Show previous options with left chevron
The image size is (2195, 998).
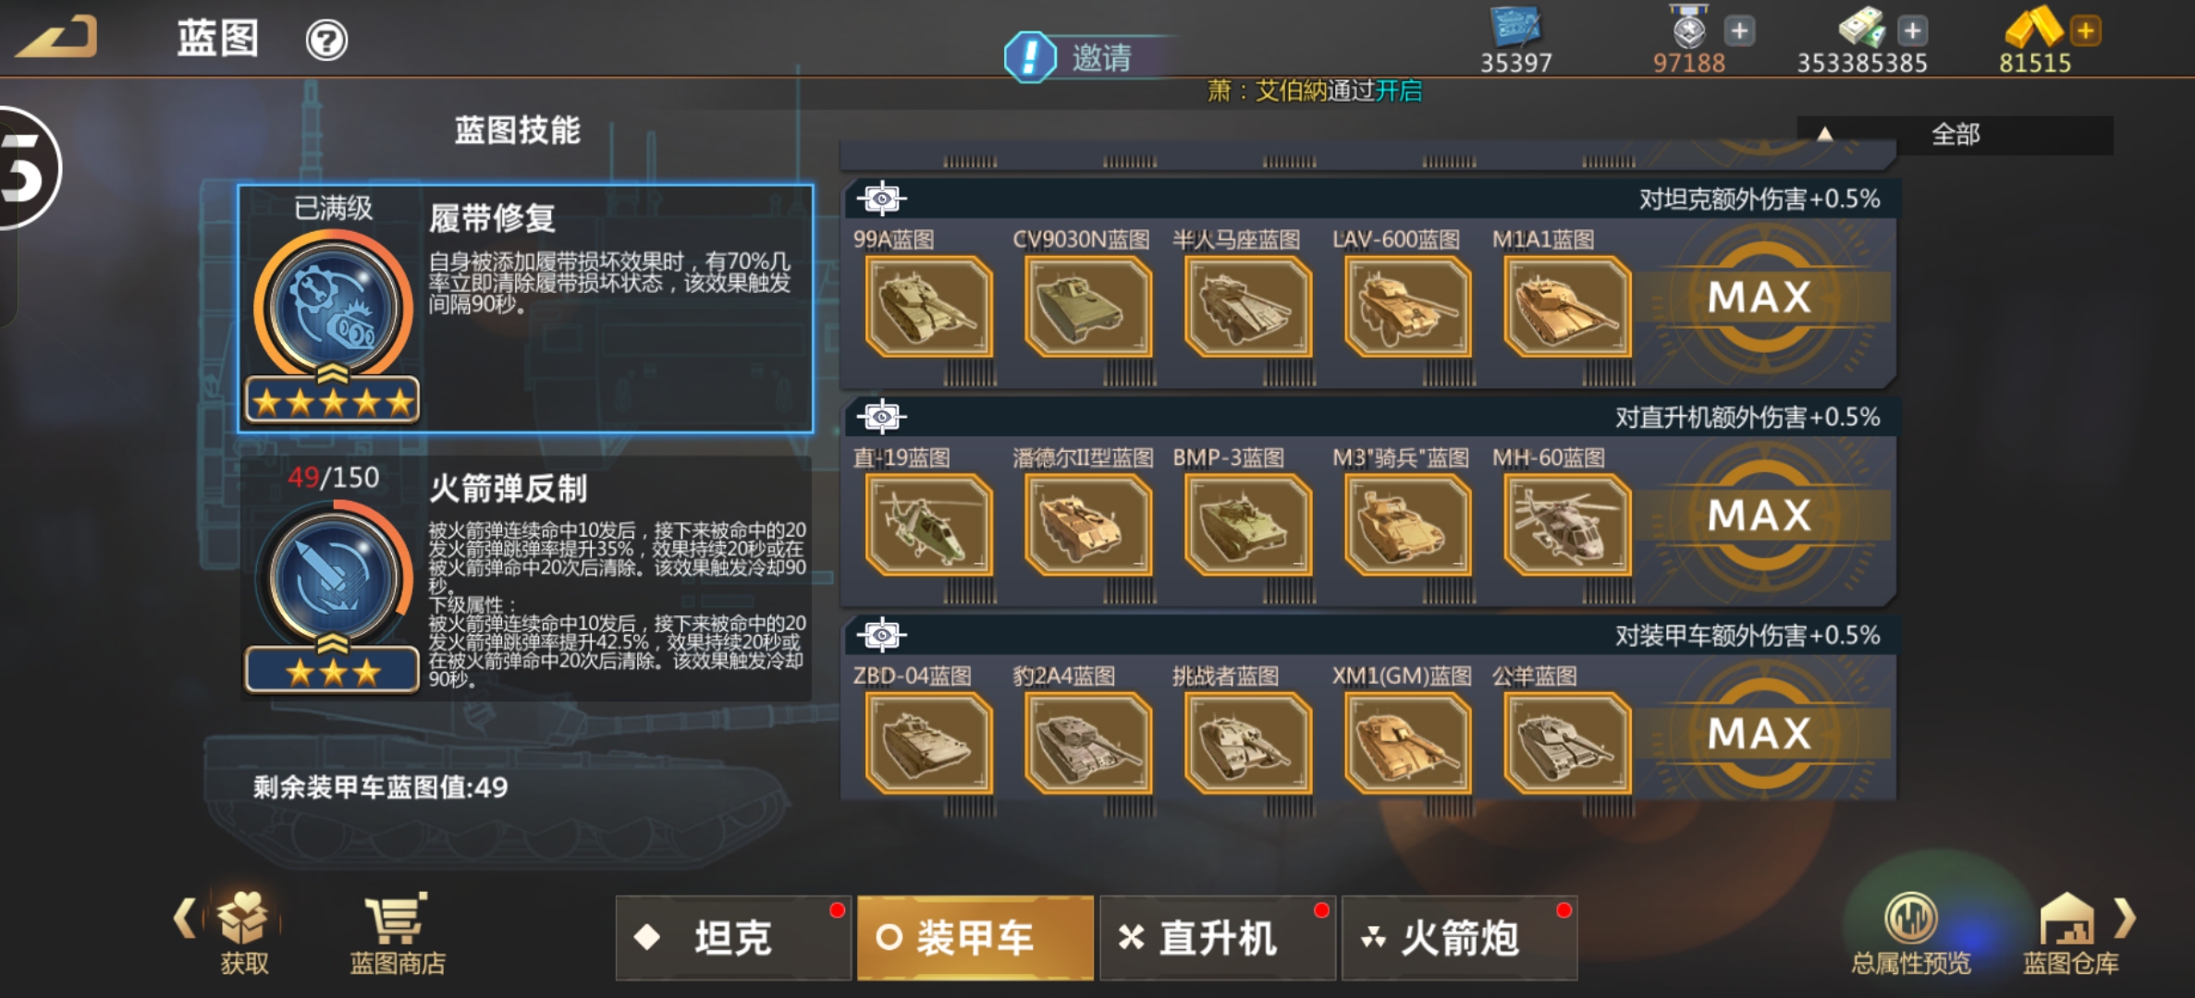184,918
